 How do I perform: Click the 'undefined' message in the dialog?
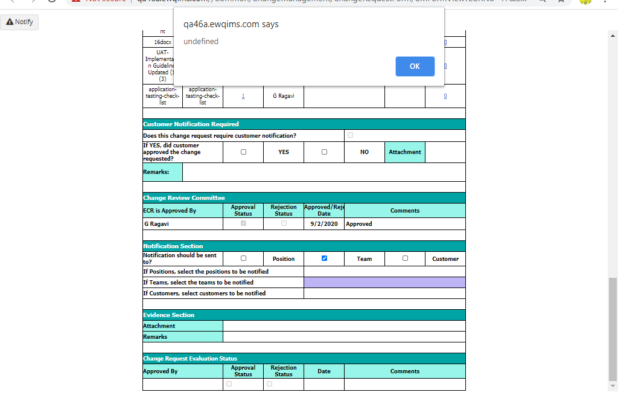coord(201,42)
